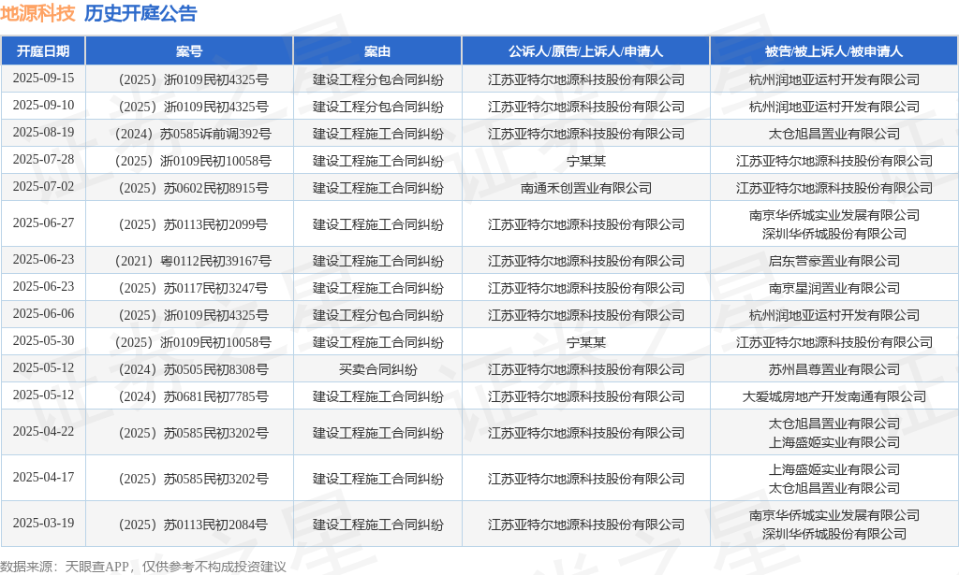
Task: Click the plaintiff cell in the 2025-03-19 row
Action: click(586, 525)
